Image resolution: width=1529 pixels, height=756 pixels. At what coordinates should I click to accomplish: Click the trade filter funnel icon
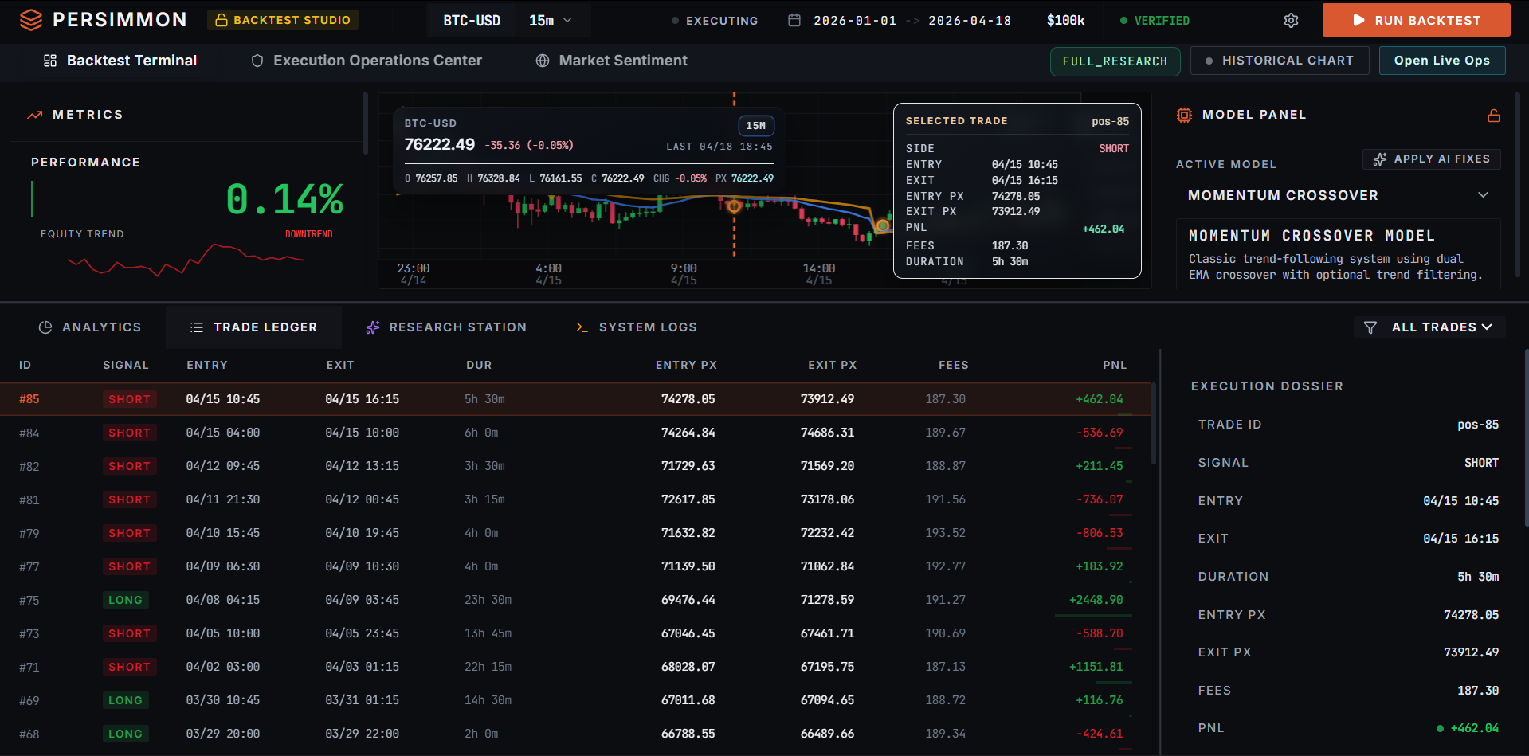click(x=1370, y=327)
